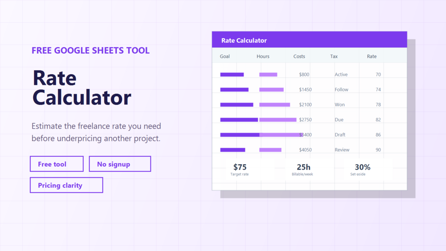Click the Pricing clarity button

click(66, 185)
